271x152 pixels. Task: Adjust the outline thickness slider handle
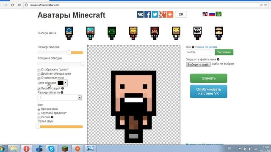tap(83, 64)
